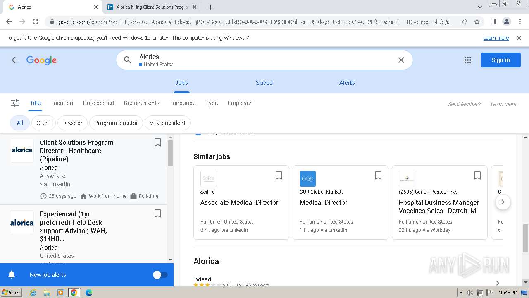Screen dimensions: 529x298
Task: Bookmark the Hospital Business Manager job
Action: [x=477, y=175]
